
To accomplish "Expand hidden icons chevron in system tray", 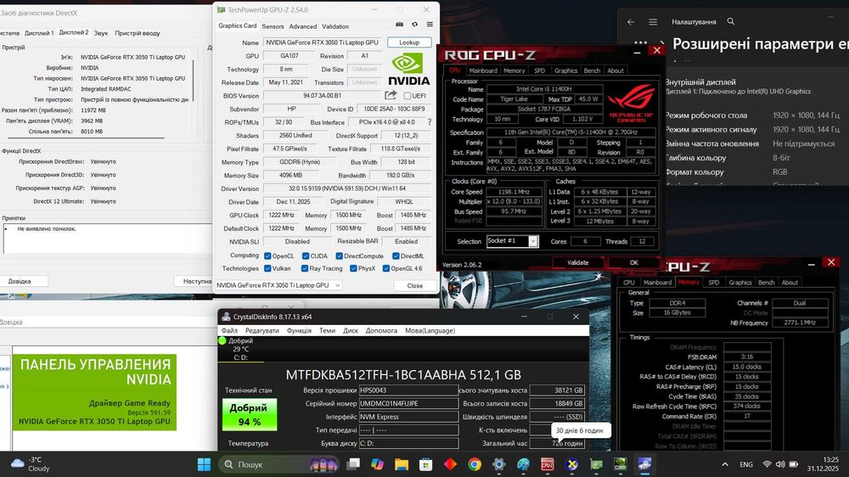I will (724, 464).
